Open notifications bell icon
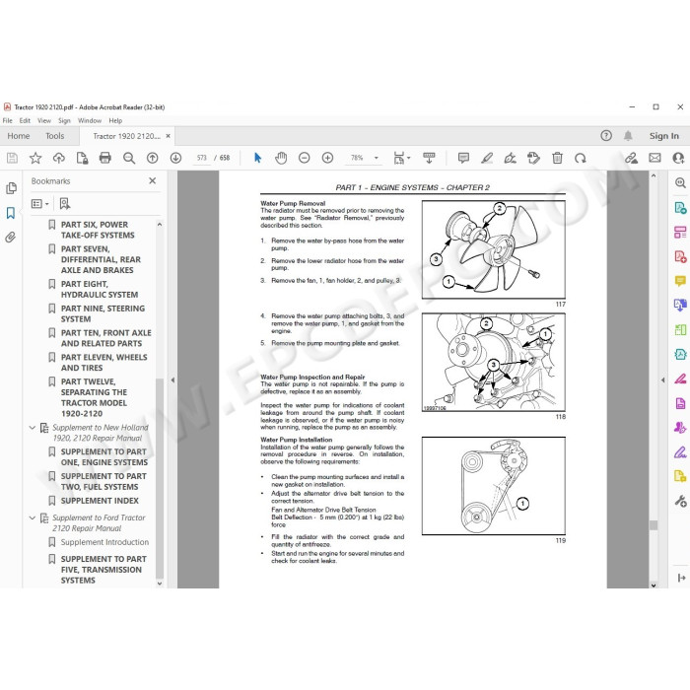This screenshot has width=690, height=690. pos(628,136)
